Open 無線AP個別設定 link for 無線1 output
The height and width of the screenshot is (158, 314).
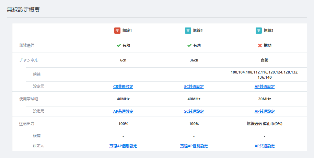coord(123,146)
